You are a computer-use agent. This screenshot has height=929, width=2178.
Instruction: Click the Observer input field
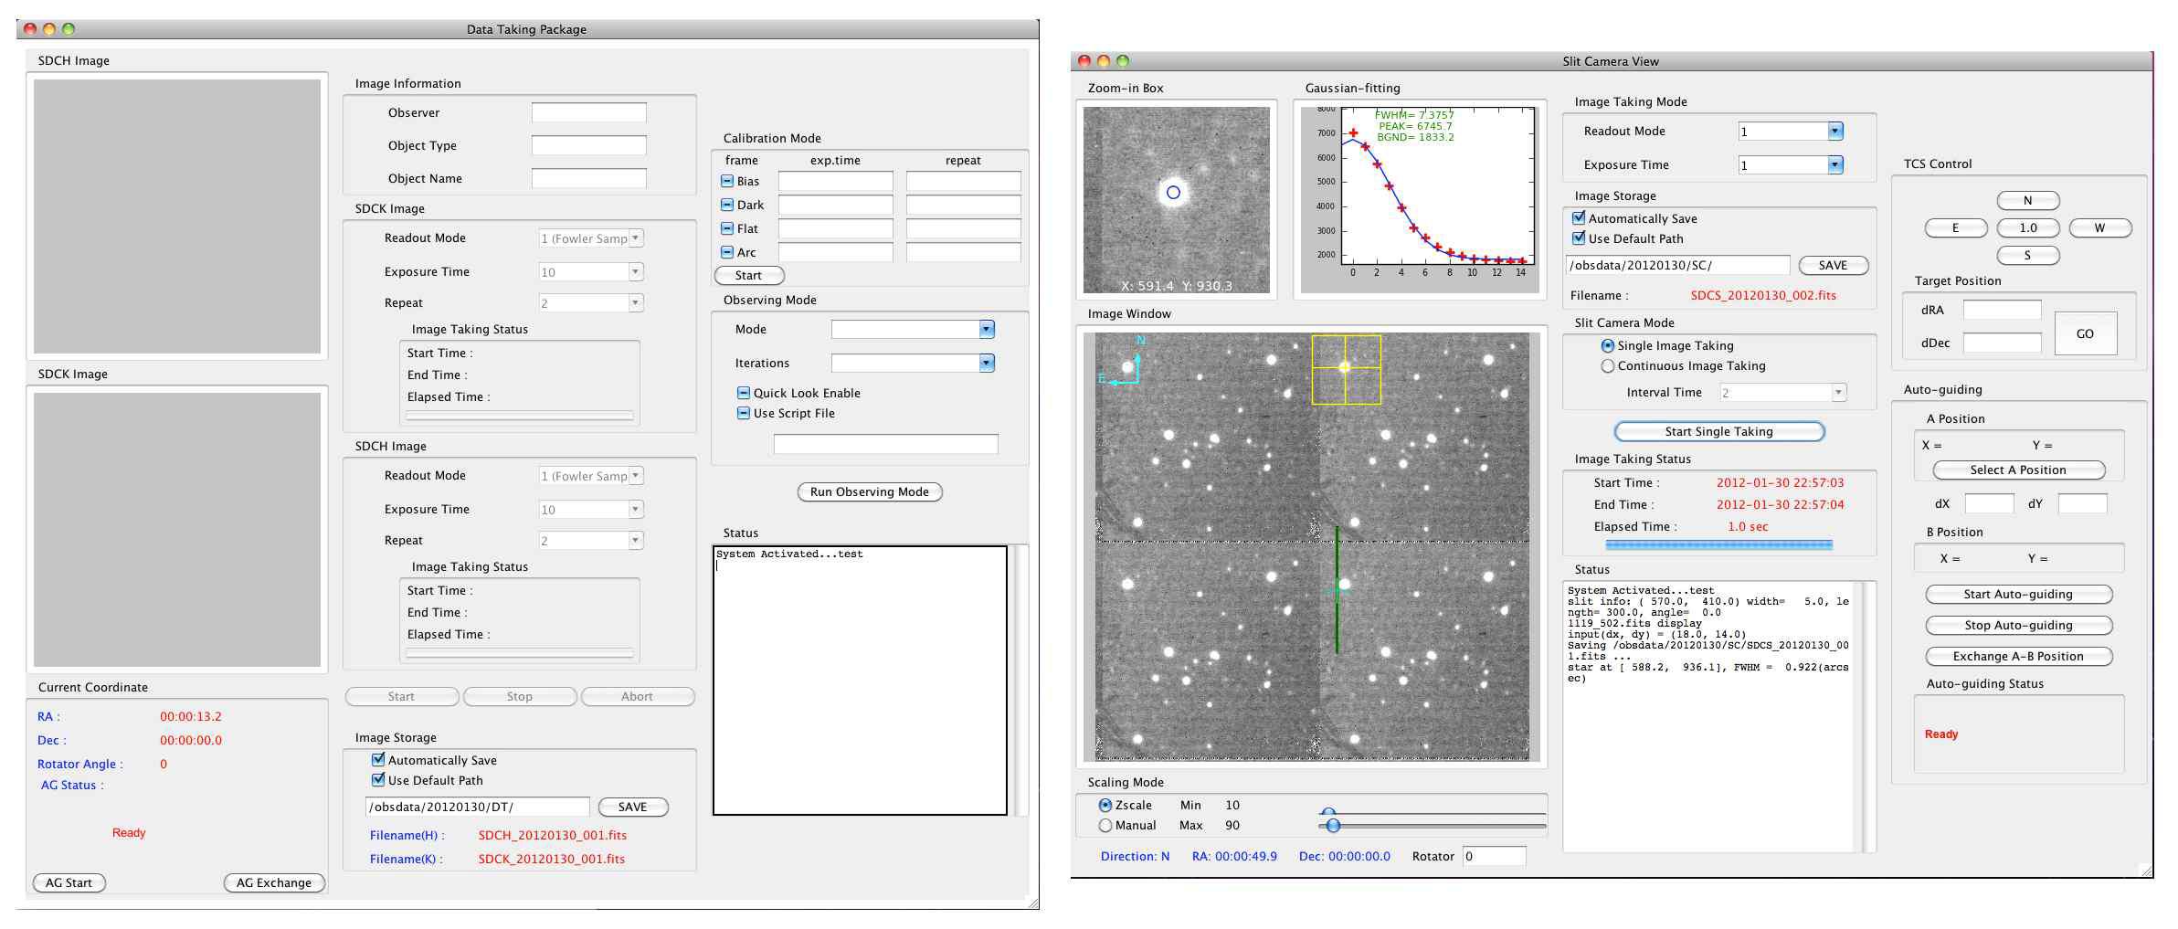[589, 112]
